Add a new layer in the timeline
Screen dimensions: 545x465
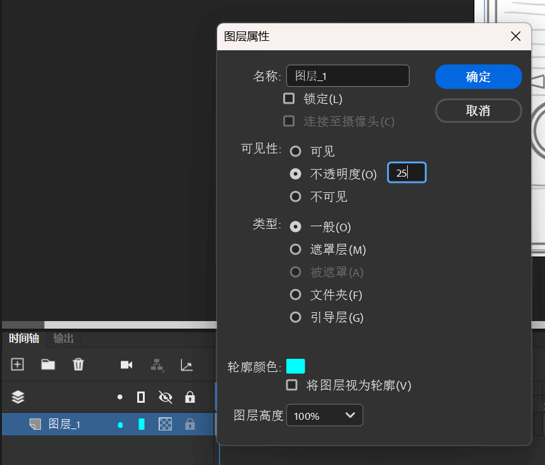coord(18,364)
